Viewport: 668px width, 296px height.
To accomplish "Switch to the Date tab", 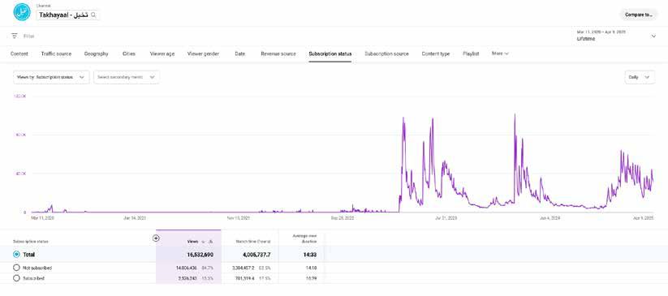I will [x=240, y=54].
